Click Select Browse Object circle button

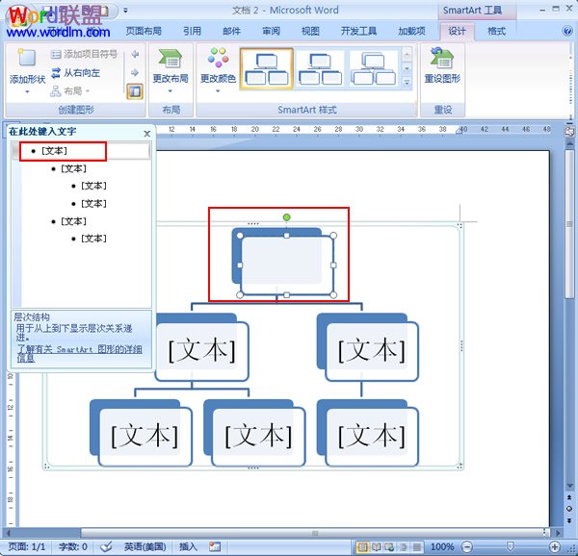(x=569, y=509)
